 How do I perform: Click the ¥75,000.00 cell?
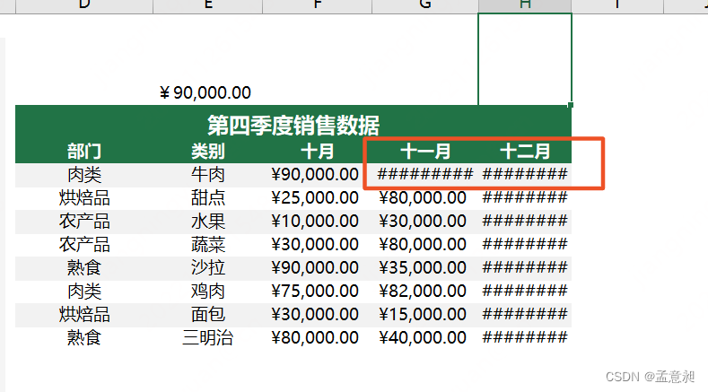click(x=315, y=292)
